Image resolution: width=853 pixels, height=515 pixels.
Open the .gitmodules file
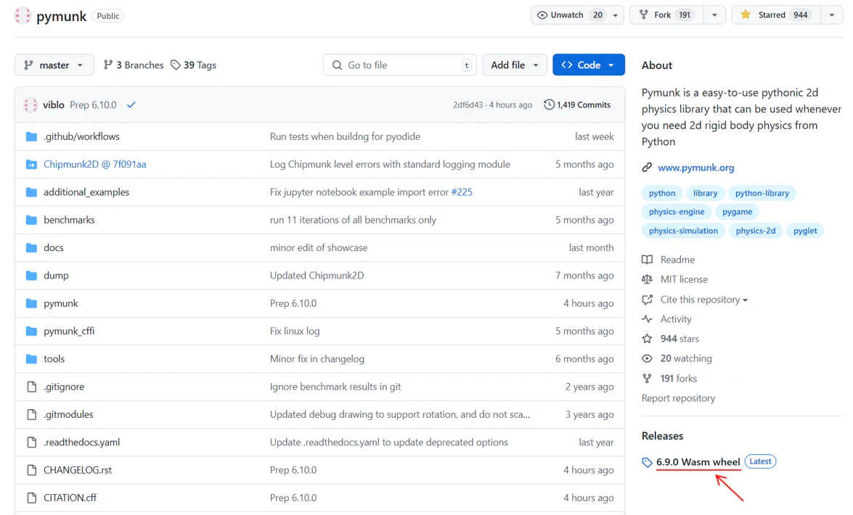[68, 414]
